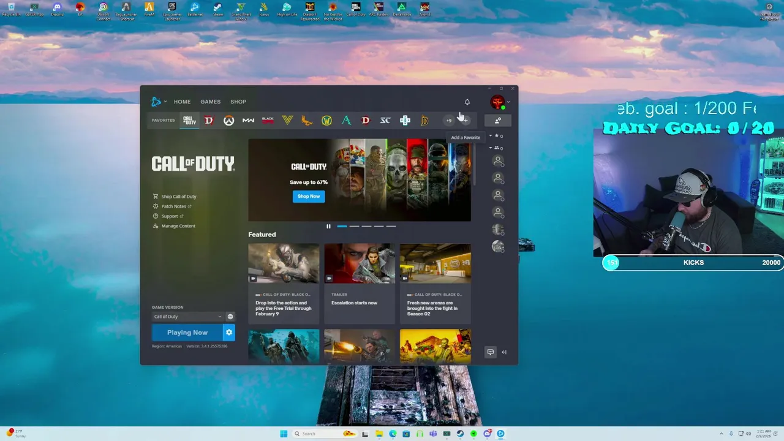784x441 pixels.
Task: Select the World of Warcraft favorite icon
Action: (326, 120)
